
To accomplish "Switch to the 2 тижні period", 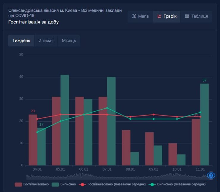I will point(46,40).
